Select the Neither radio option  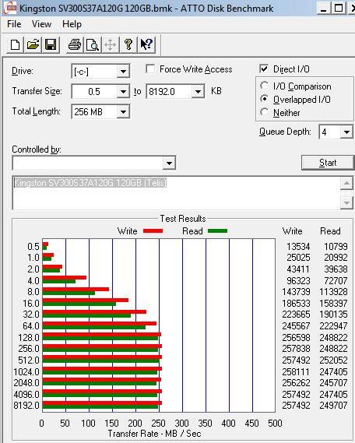[265, 112]
